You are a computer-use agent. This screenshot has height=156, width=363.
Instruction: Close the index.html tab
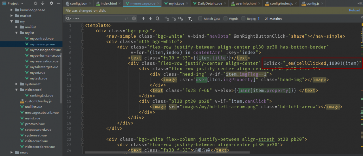[120, 3]
